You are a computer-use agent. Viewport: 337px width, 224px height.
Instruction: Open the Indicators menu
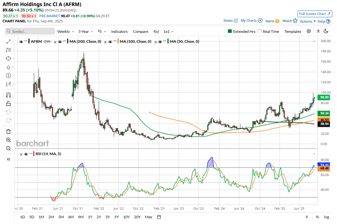click(x=119, y=32)
